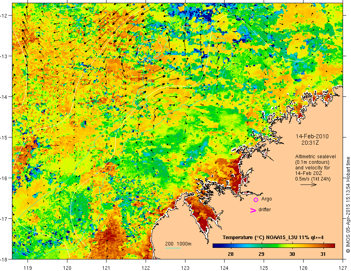
Task: Click the '127' longitude axis label
Action: (x=343, y=268)
